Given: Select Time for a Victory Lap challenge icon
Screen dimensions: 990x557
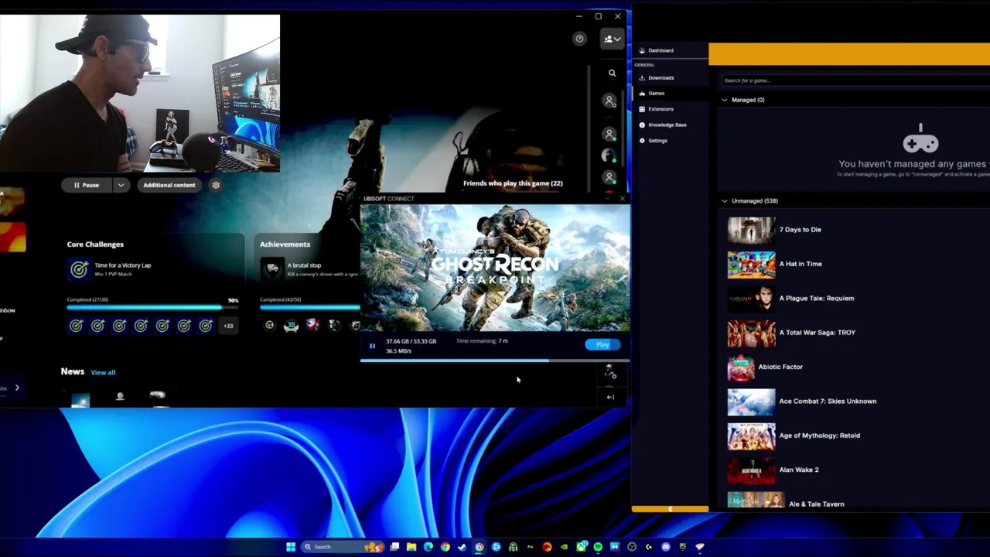Looking at the screenshot, I should coord(79,268).
